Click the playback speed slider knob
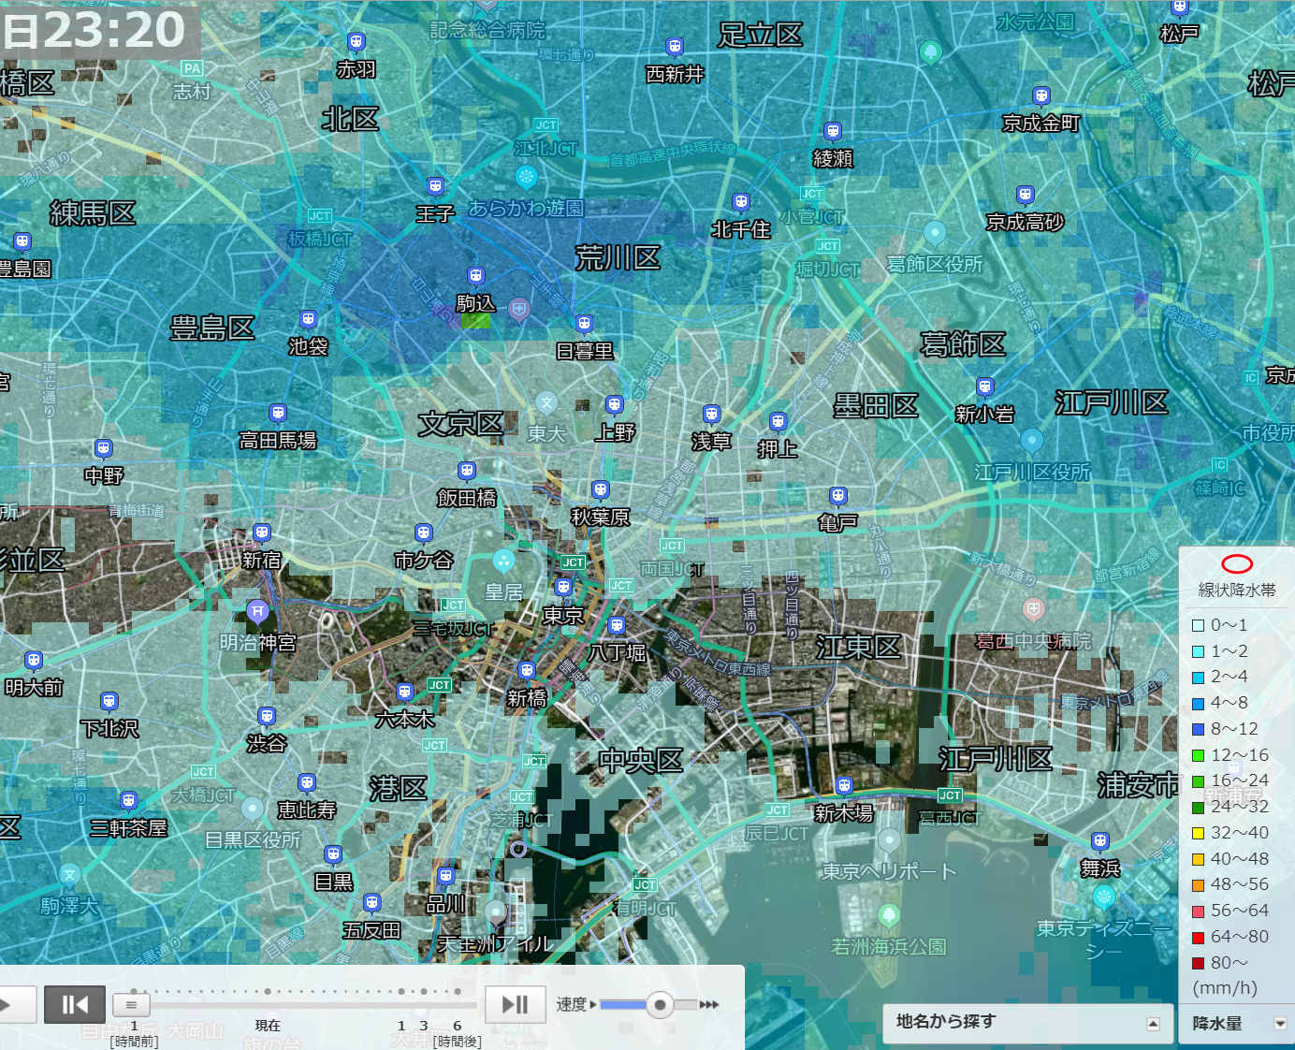Viewport: 1295px width, 1050px height. coord(660,1005)
